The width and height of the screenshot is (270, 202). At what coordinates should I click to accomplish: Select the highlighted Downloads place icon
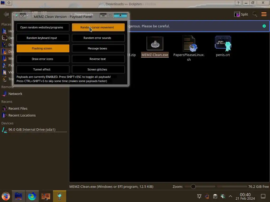coord(4,52)
